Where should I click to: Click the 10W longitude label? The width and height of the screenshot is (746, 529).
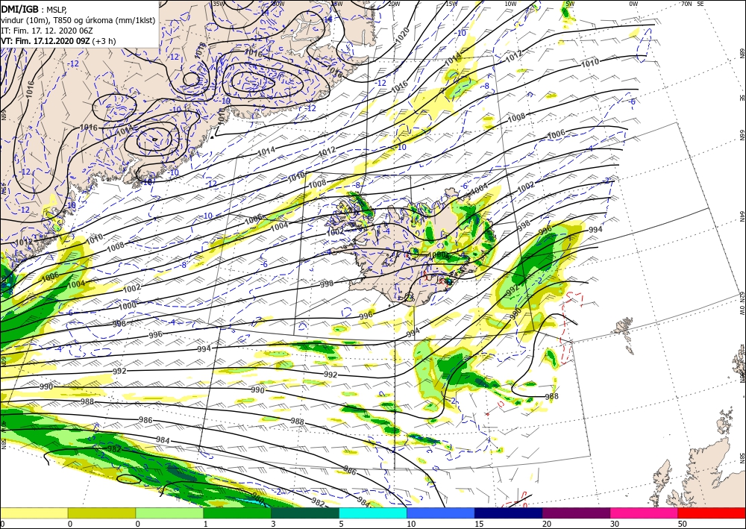point(510,4)
